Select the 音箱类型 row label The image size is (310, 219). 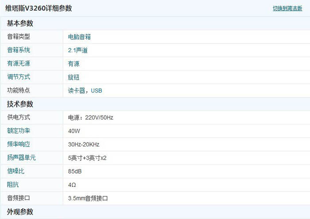[19, 37]
